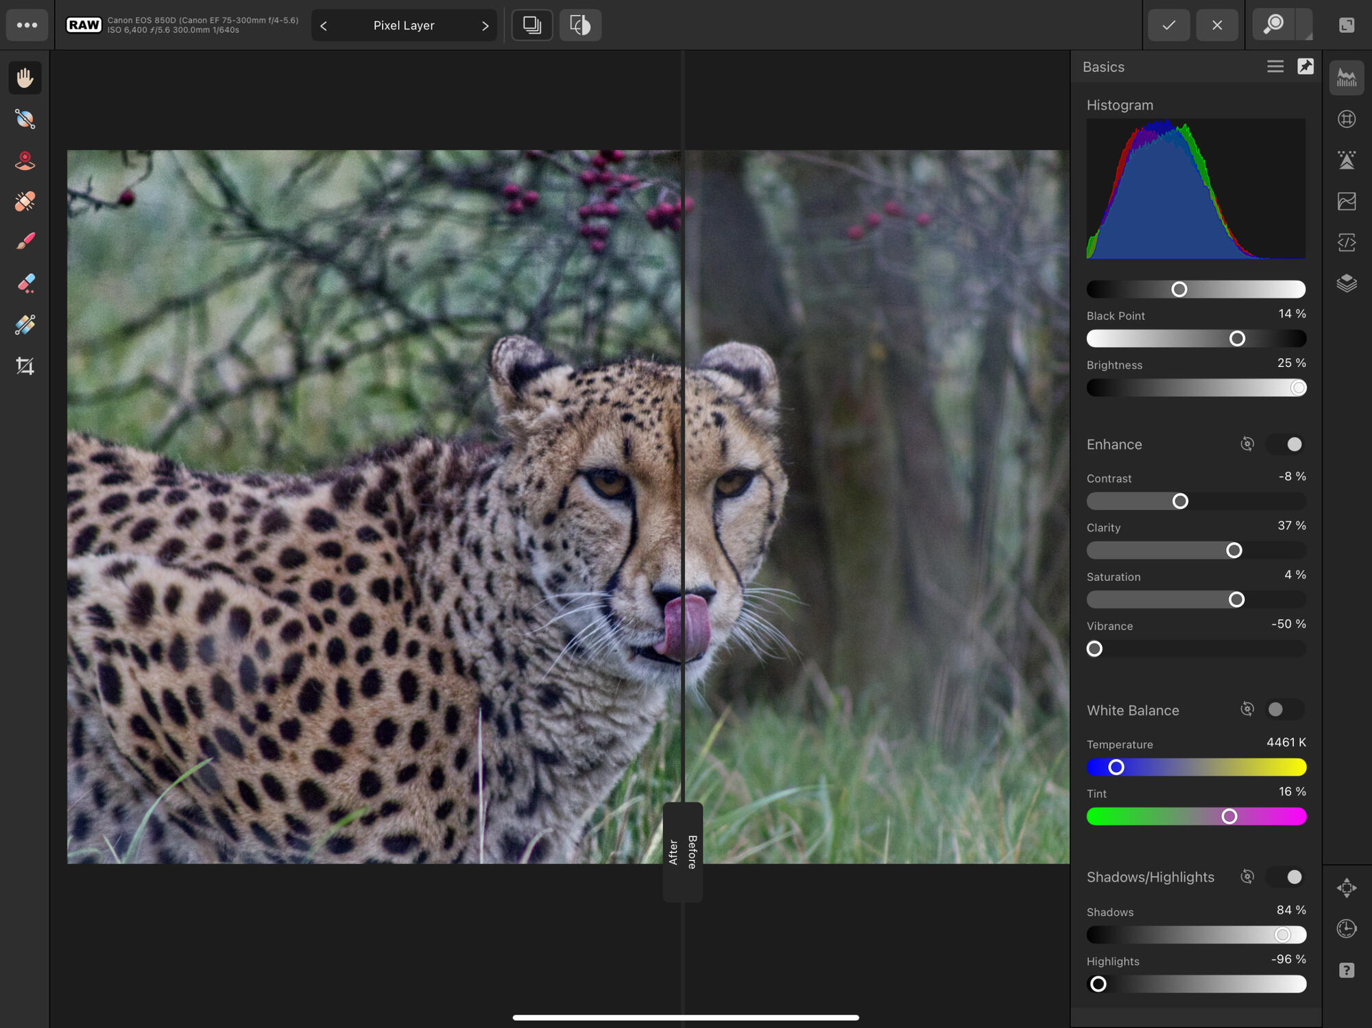The height and width of the screenshot is (1028, 1372).
Task: Select the Red Eye Removal tool
Action: 25,160
